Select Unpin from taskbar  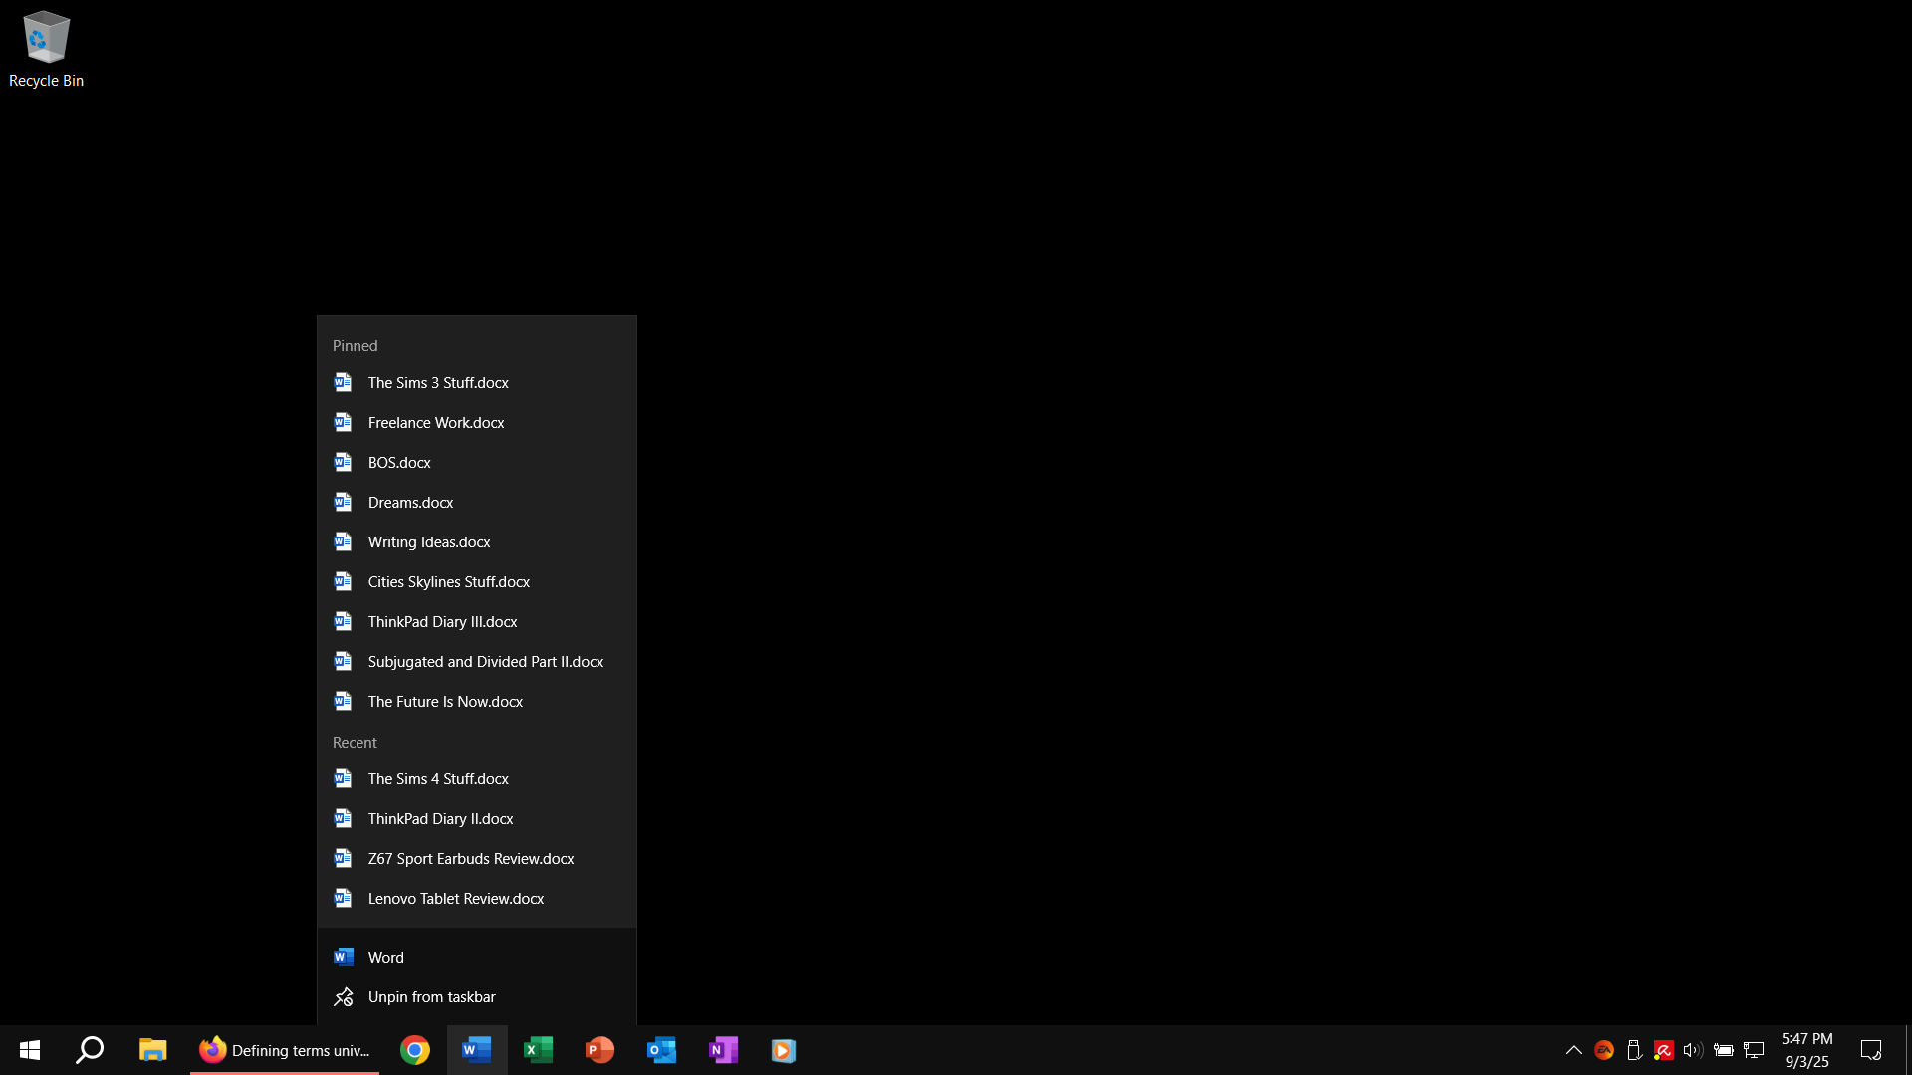pyautogui.click(x=431, y=997)
